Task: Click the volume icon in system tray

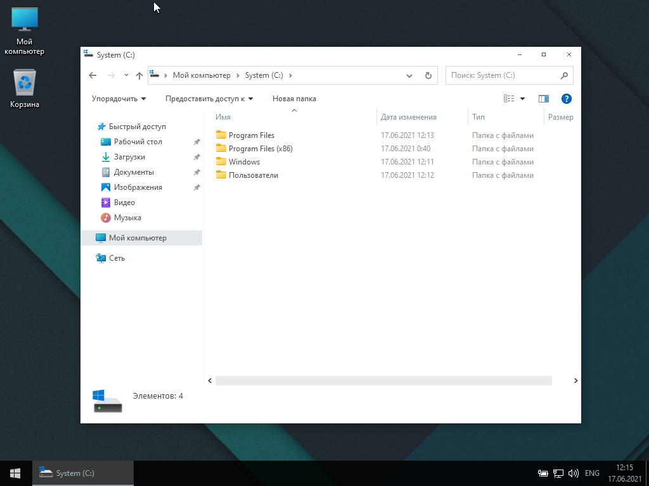Action: (574, 473)
